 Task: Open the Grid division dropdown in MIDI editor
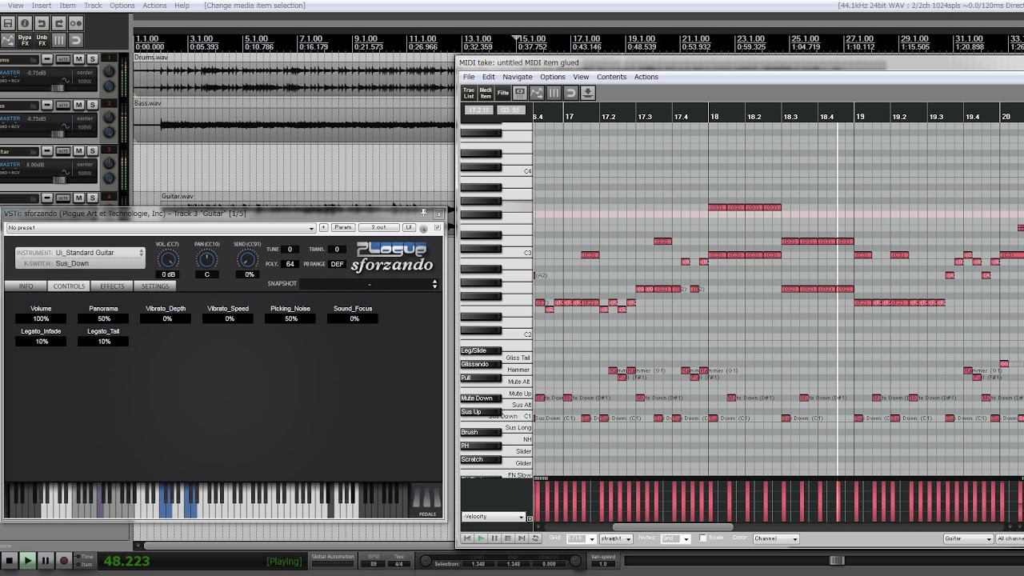[580, 538]
